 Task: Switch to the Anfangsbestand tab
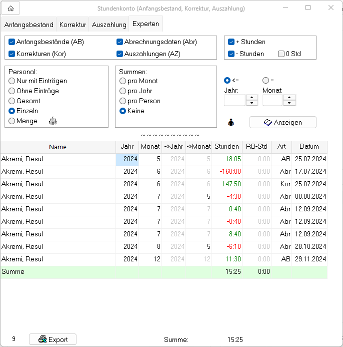click(28, 25)
